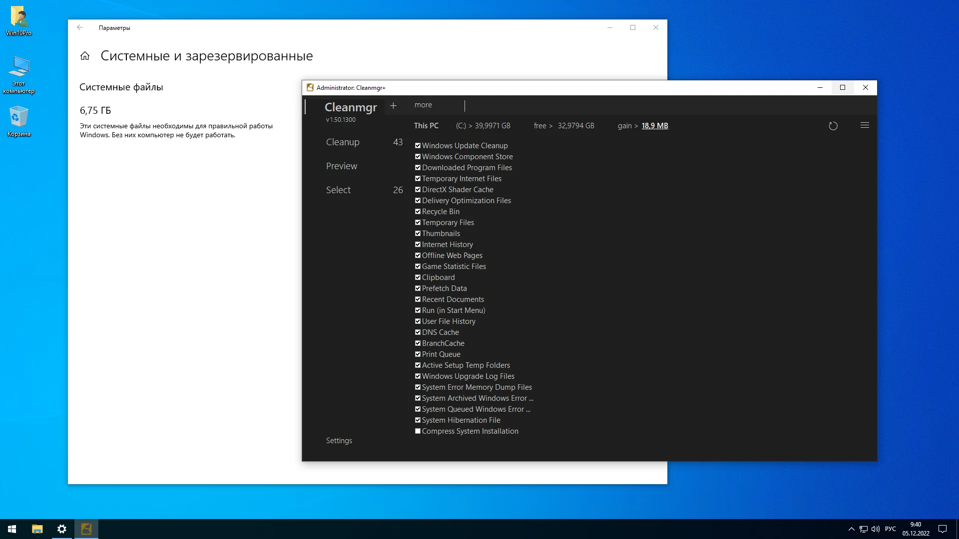Click the Cleanup button in the sidebar

pos(343,142)
